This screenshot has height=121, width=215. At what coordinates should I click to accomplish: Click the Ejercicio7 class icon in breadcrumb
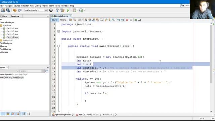click(53, 115)
